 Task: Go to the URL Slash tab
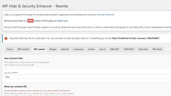(x=157, y=49)
